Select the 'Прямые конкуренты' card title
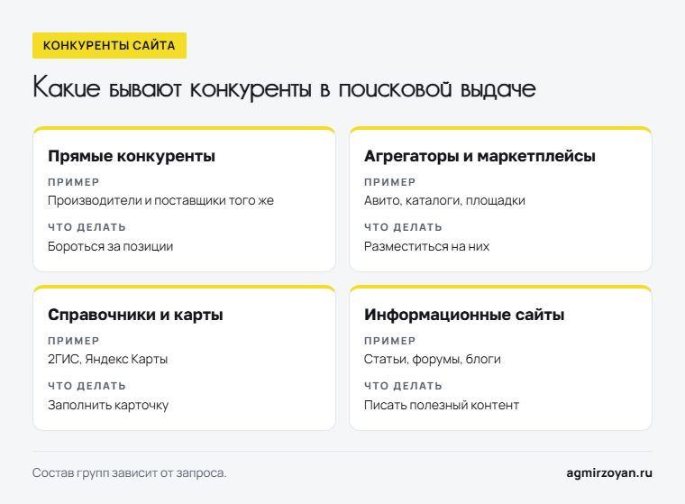This screenshot has width=685, height=504. 132,156
